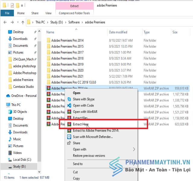Open Local Disk (C:) drive
Image resolution: width=193 pixels, height=181 pixels.
[x=22, y=160]
